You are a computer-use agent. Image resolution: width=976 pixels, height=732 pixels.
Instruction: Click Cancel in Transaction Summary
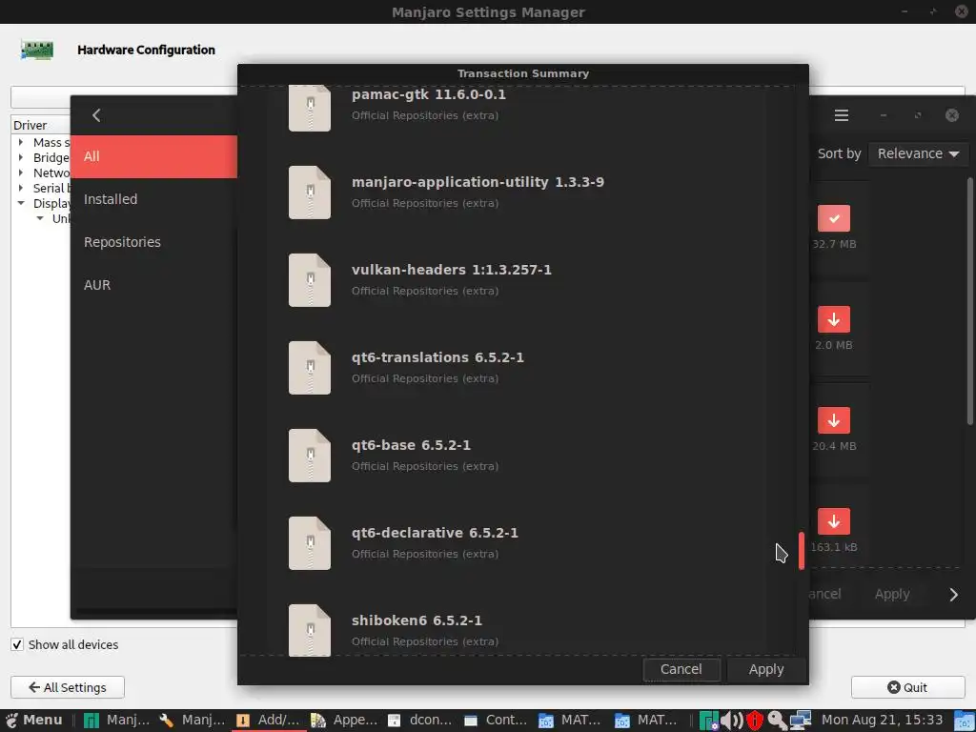pyautogui.click(x=681, y=669)
